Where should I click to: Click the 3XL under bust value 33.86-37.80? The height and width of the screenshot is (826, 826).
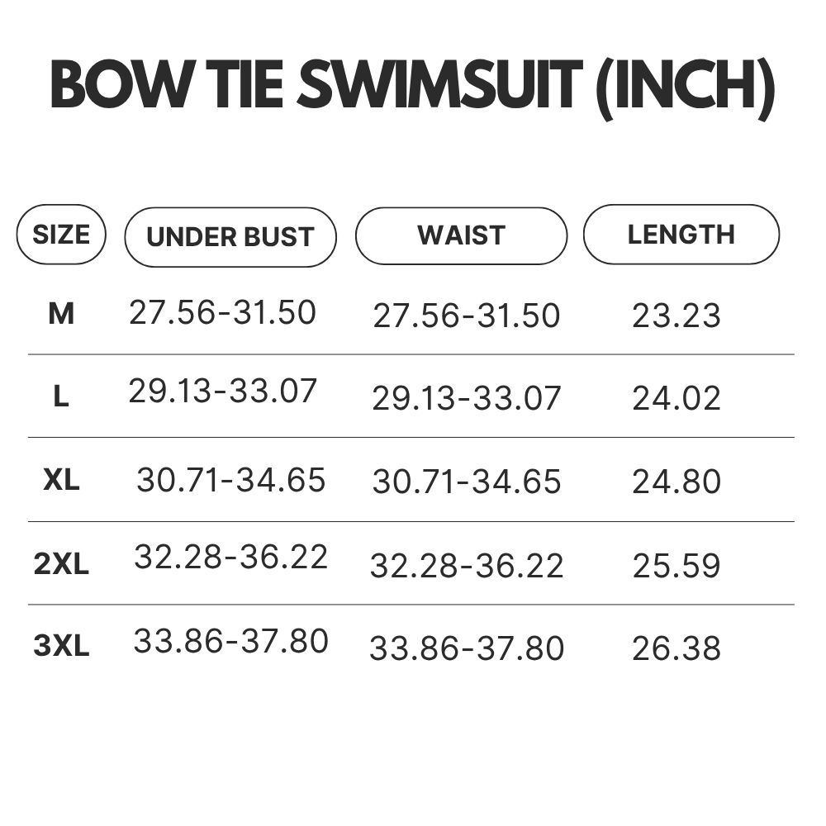(231, 641)
